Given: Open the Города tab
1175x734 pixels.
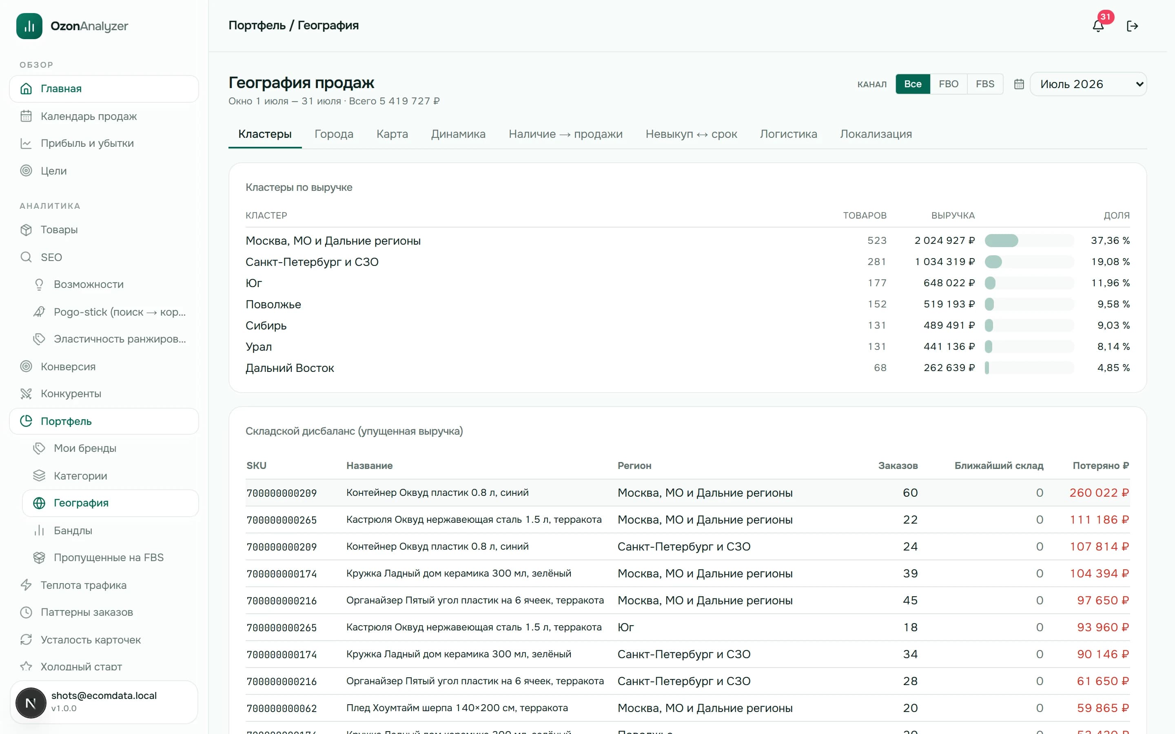Looking at the screenshot, I should click(334, 134).
